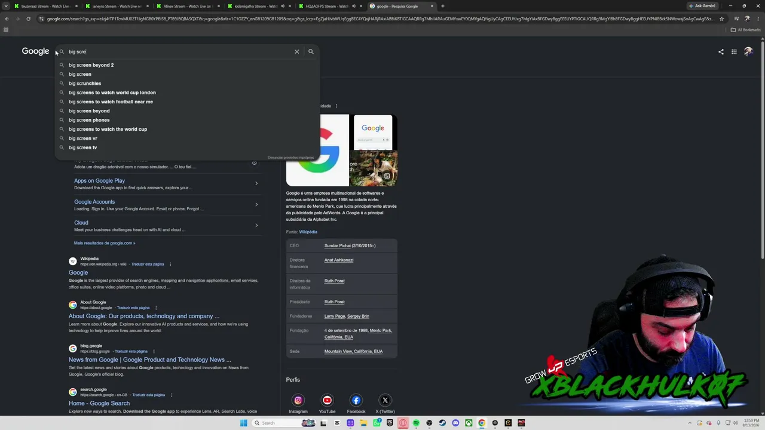Image resolution: width=765 pixels, height=430 pixels.
Task: Open the tab search dropdown arrow
Action: pyautogui.click(x=7, y=6)
